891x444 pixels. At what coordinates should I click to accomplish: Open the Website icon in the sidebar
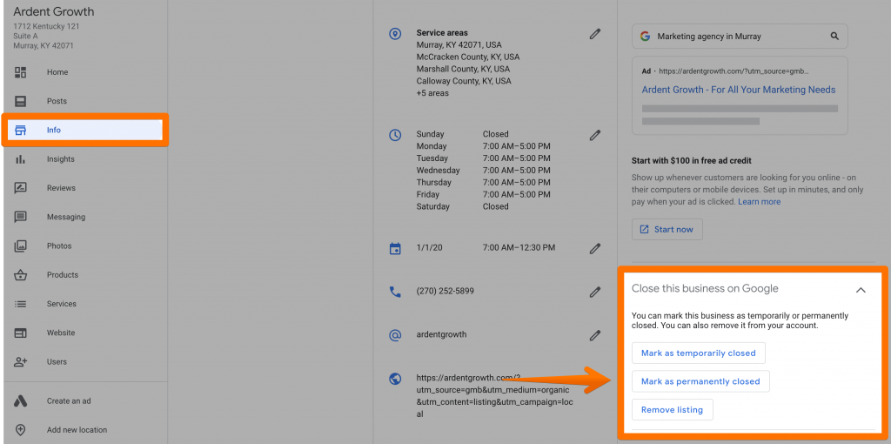click(x=21, y=333)
